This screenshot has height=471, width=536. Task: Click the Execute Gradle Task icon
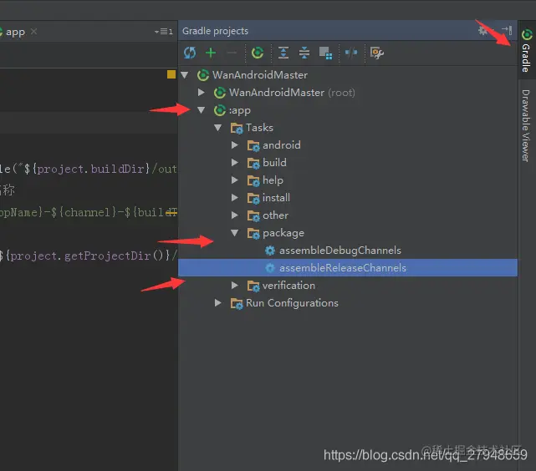click(258, 53)
